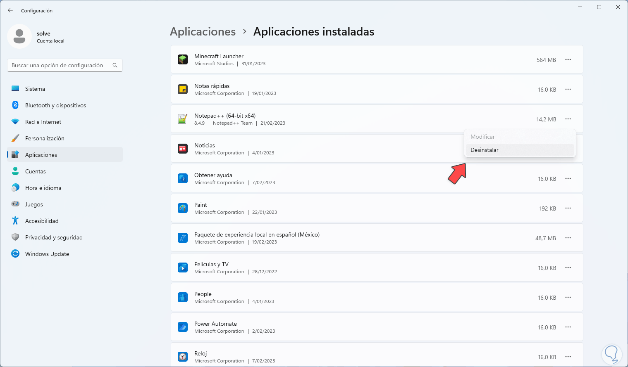Open Windows Update settings

65,254
